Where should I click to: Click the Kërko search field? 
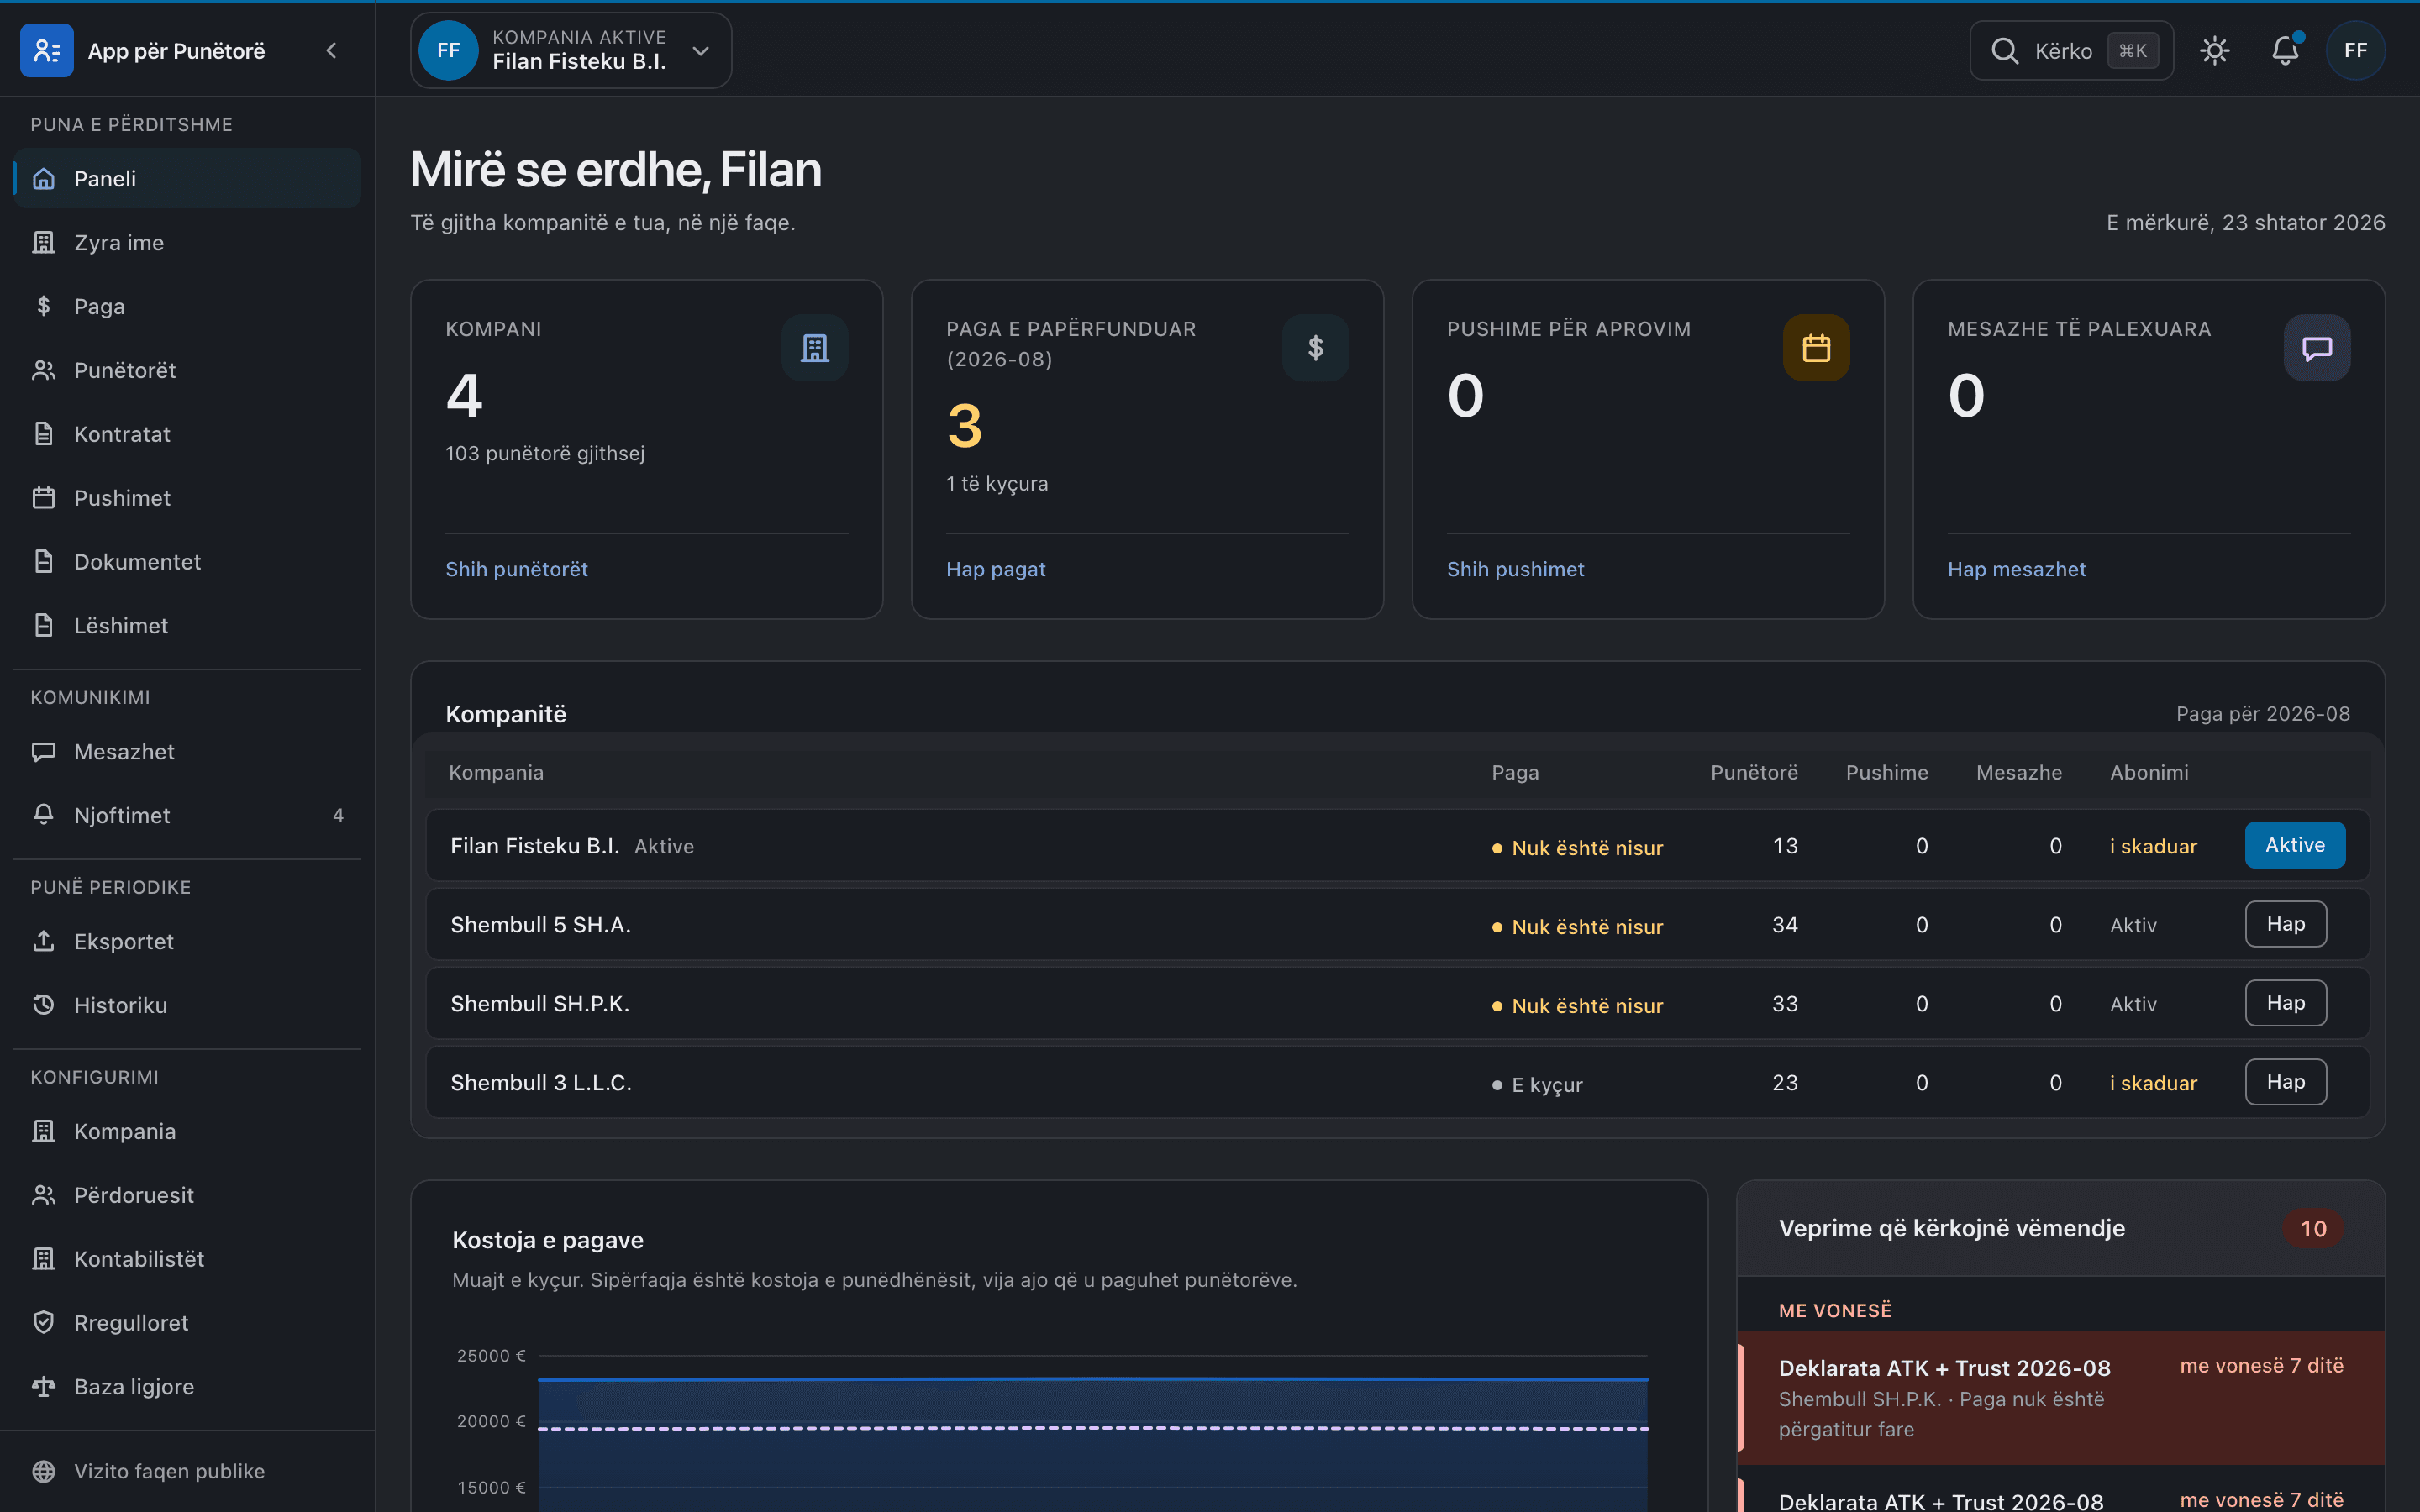pyautogui.click(x=2071, y=51)
